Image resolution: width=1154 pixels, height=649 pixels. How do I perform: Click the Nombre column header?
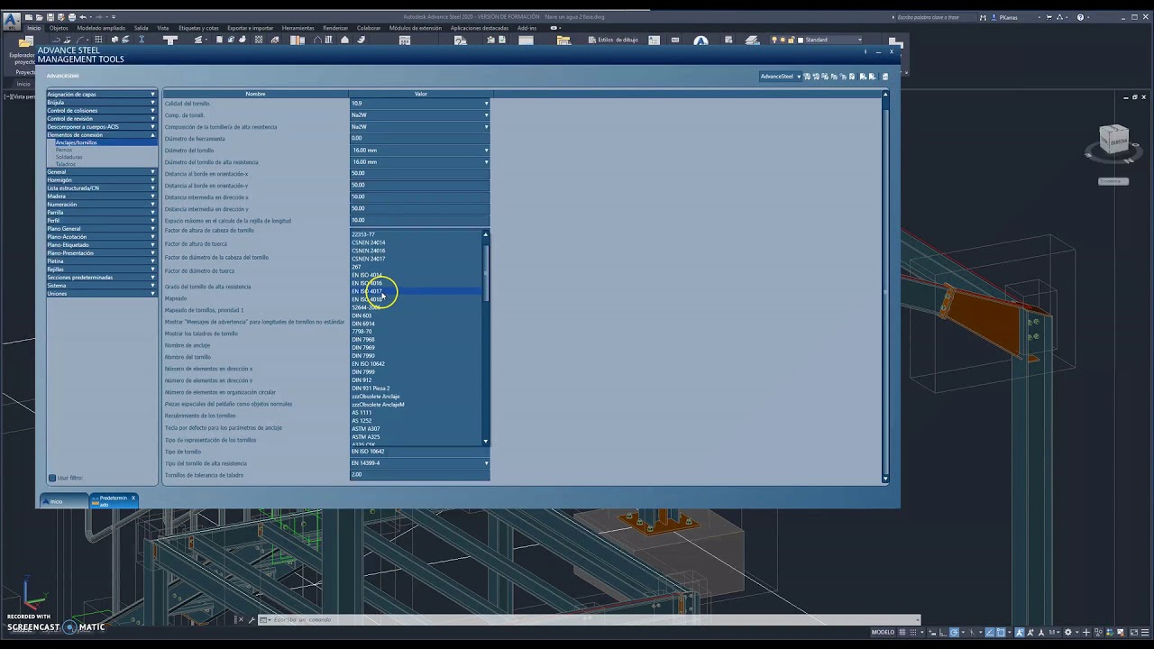[256, 94]
